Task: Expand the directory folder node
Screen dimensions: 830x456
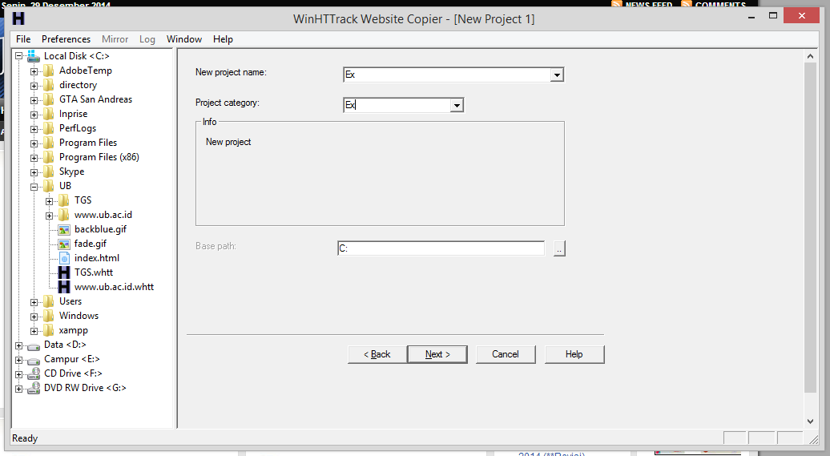Action: pyautogui.click(x=34, y=86)
